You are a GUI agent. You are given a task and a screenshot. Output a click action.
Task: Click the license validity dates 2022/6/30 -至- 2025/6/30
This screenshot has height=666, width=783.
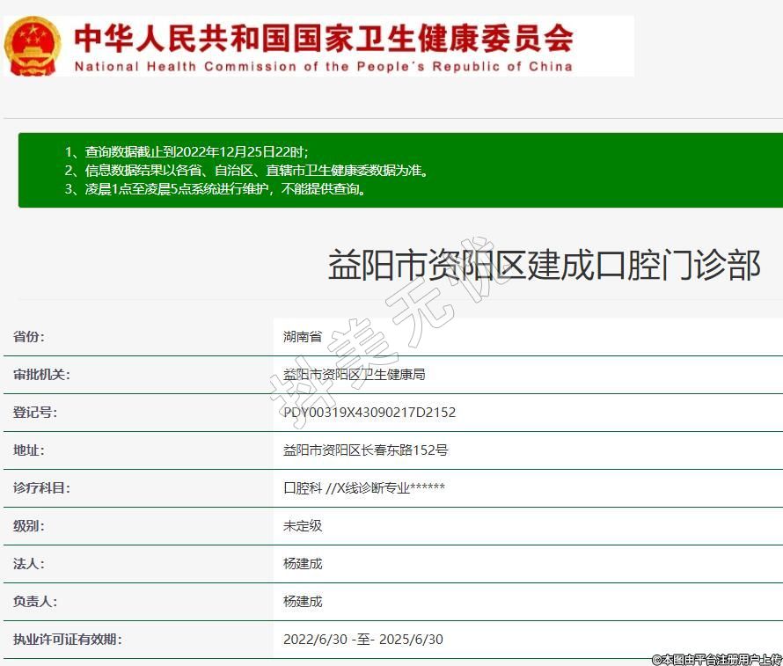click(x=363, y=640)
